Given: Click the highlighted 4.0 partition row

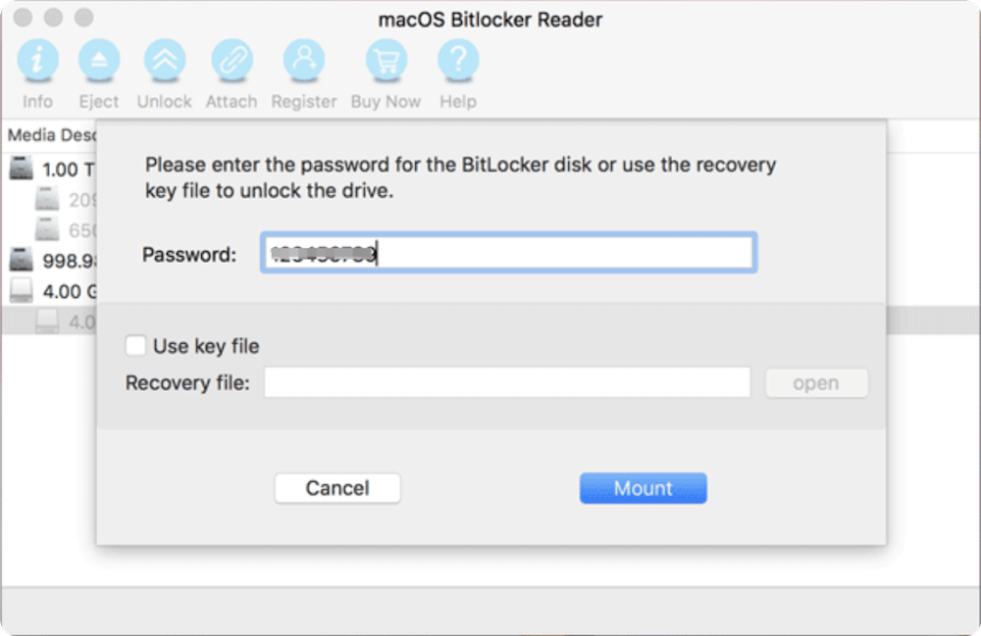Looking at the screenshot, I should 69,318.
